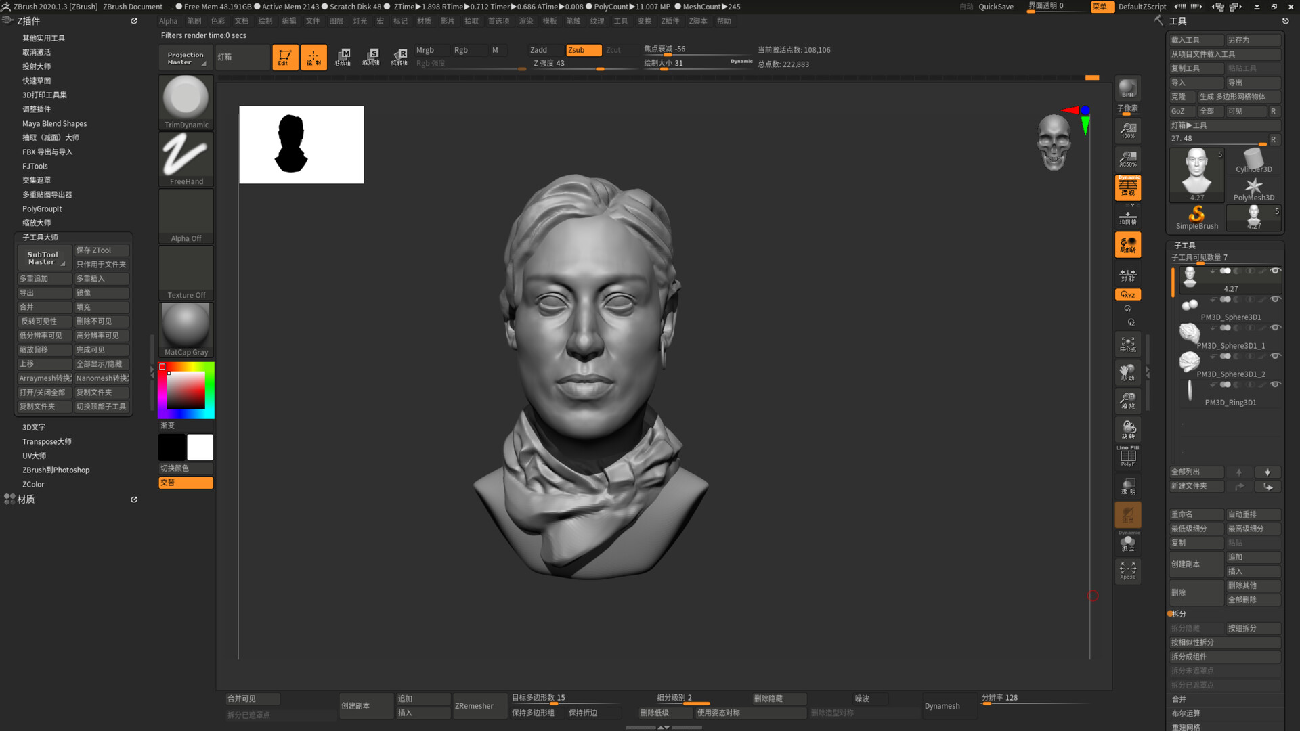The width and height of the screenshot is (1300, 731).
Task: Activate the Rotate icon on the right shelf
Action: point(1127,428)
